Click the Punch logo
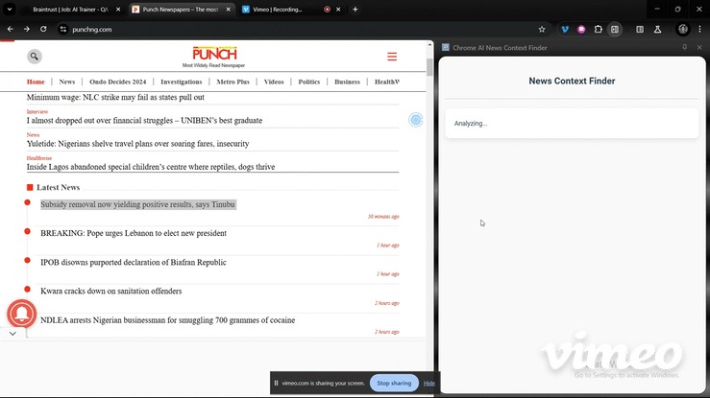The height and width of the screenshot is (398, 710). point(214,56)
